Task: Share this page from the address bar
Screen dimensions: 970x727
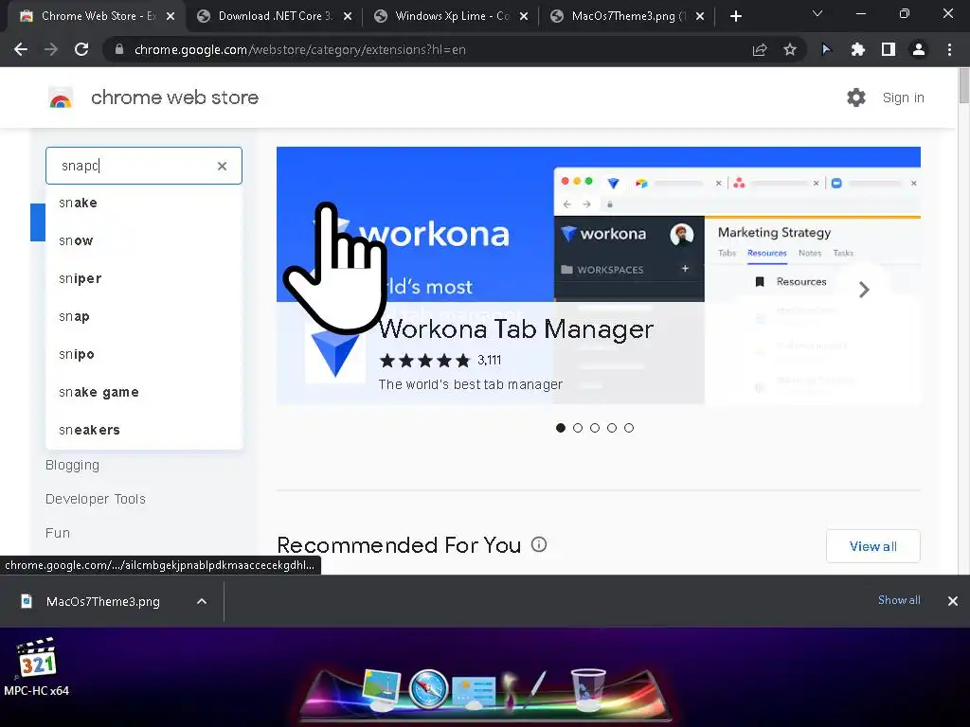Action: [x=760, y=49]
